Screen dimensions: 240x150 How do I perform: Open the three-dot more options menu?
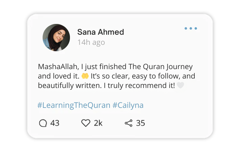click(191, 29)
